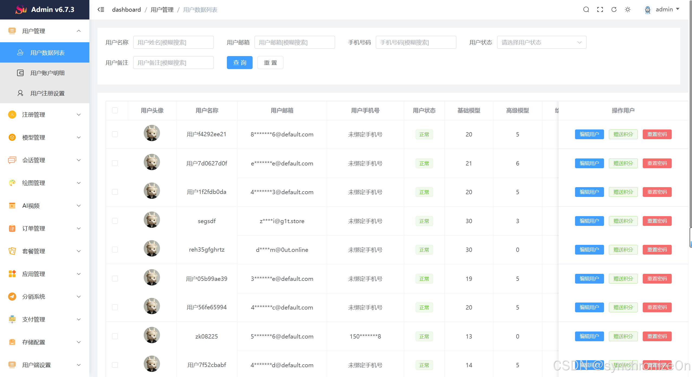Open 用户账户明细 menu item
Image resolution: width=692 pixels, height=377 pixels.
point(47,73)
